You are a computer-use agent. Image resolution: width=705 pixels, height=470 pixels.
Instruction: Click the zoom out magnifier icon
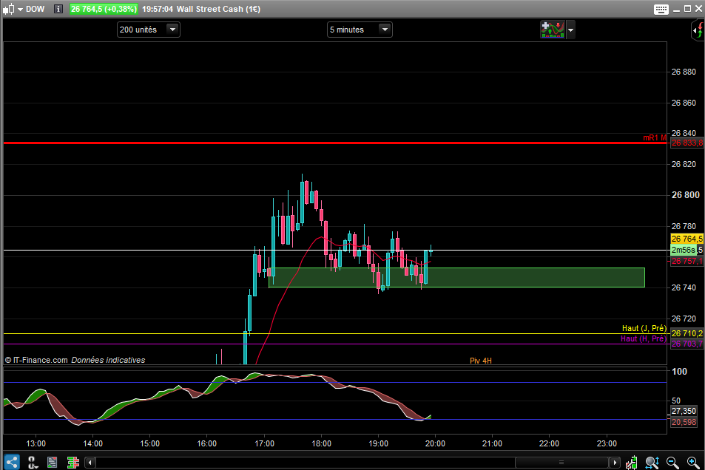click(x=672, y=463)
